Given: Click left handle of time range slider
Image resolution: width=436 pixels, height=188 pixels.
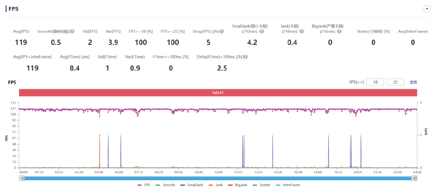Looking at the screenshot, I should (22, 179).
